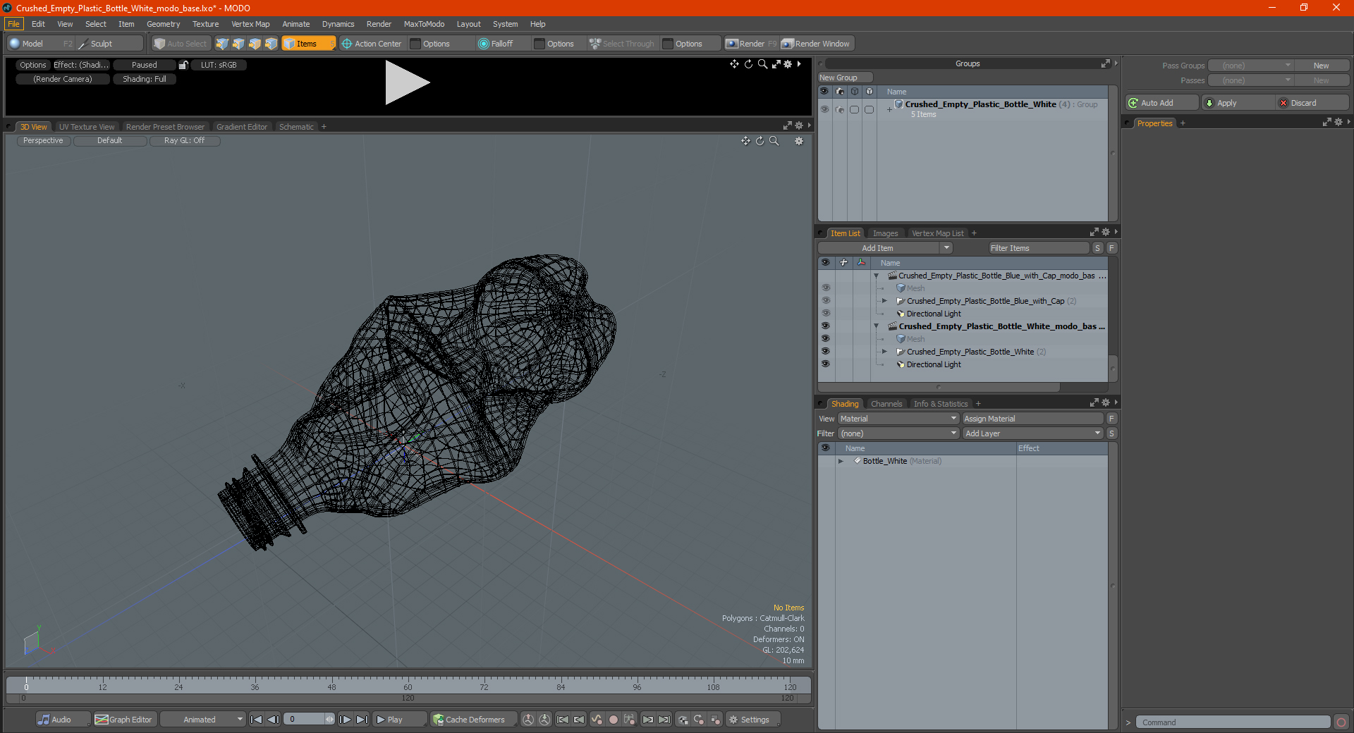The width and height of the screenshot is (1354, 733).
Task: Select Polygons selection mode cube icon
Action: point(255,44)
